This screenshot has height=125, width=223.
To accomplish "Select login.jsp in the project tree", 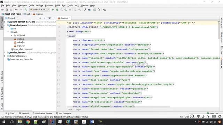I will point(21,45).
